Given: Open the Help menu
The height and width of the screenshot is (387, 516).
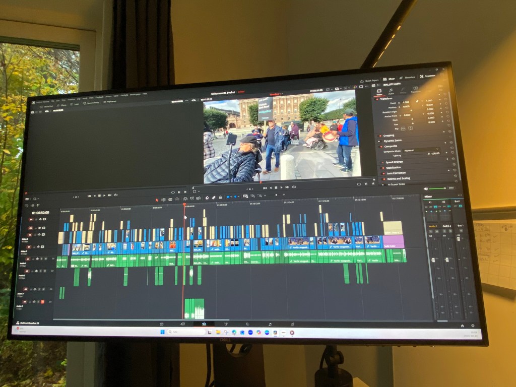Looking at the screenshot, I should pos(145,94).
